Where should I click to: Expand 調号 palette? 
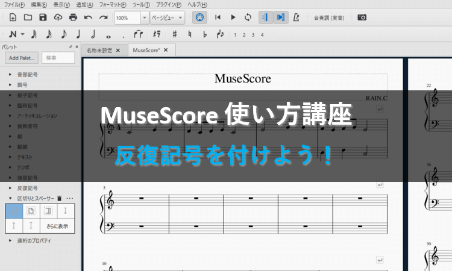[x=10, y=85]
